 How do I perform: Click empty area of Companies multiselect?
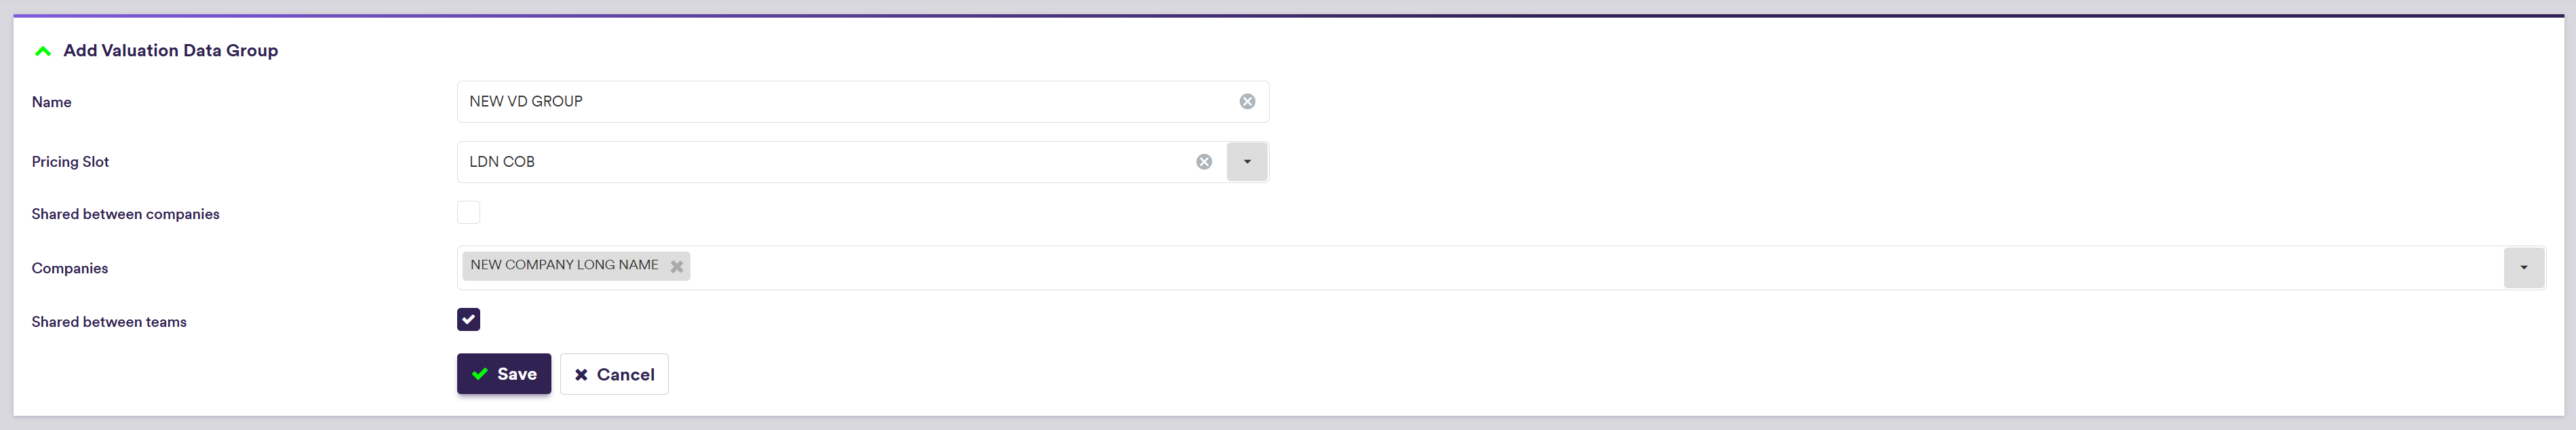tap(1500, 268)
